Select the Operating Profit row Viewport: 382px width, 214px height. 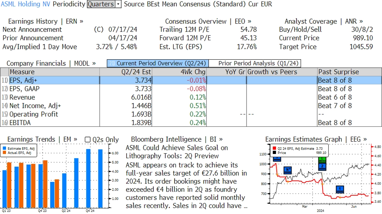191,114
